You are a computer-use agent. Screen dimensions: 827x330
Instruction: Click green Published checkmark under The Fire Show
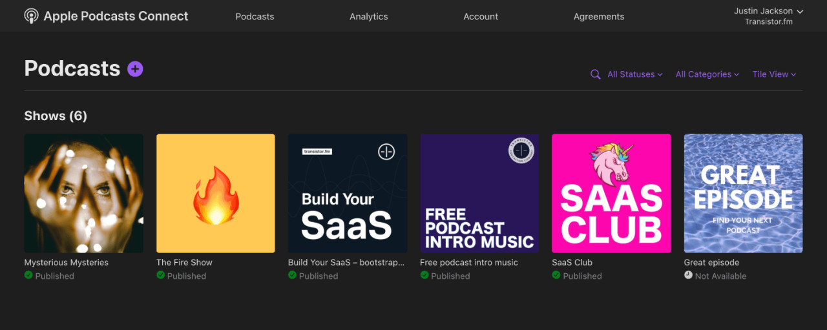pyautogui.click(x=161, y=275)
